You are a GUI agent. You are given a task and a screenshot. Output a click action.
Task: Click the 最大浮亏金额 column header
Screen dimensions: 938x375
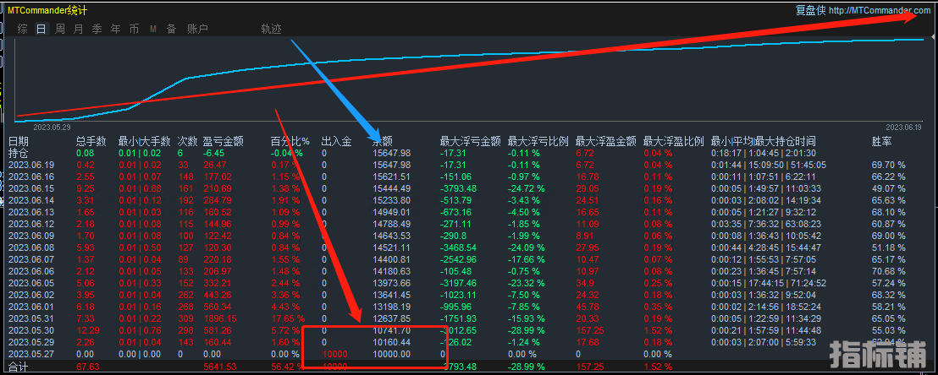click(x=470, y=141)
